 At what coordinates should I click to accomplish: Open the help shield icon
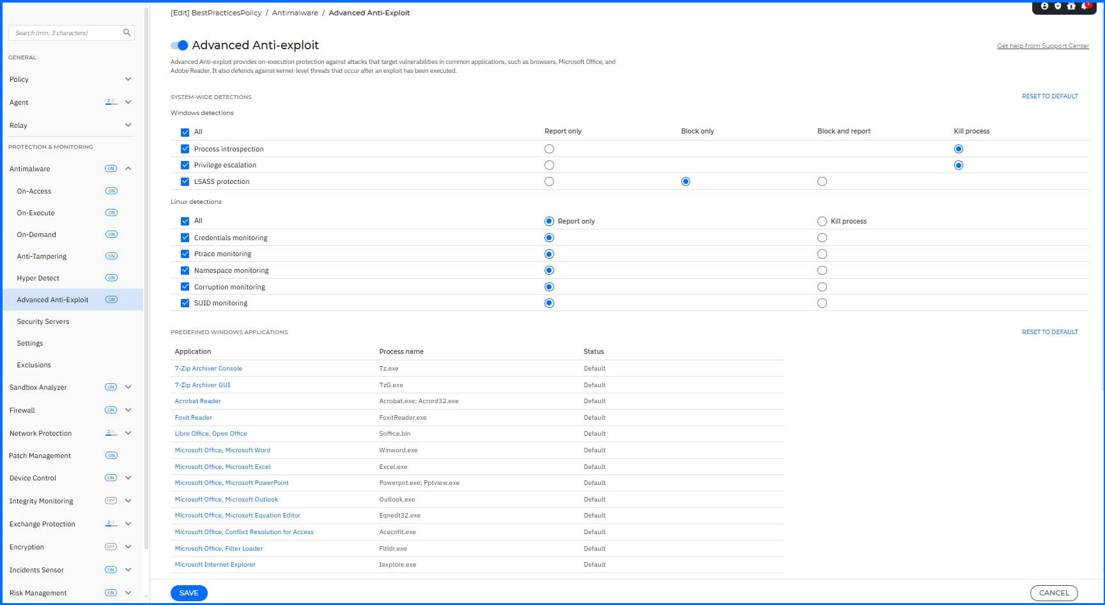[x=1058, y=6]
